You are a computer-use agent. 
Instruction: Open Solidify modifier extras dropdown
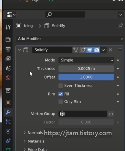coord(103,50)
